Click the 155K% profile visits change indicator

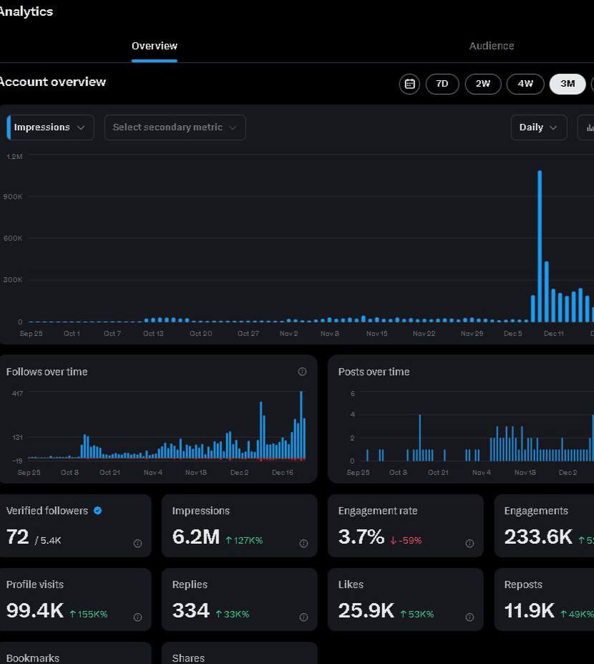tap(89, 614)
